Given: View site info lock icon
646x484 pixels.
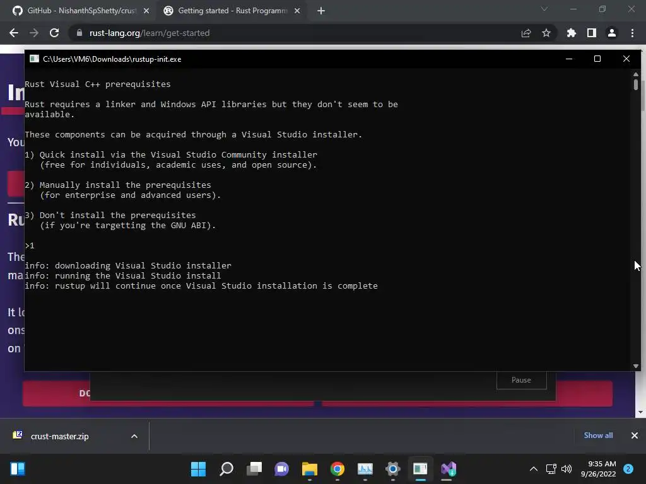Looking at the screenshot, I should pos(79,33).
